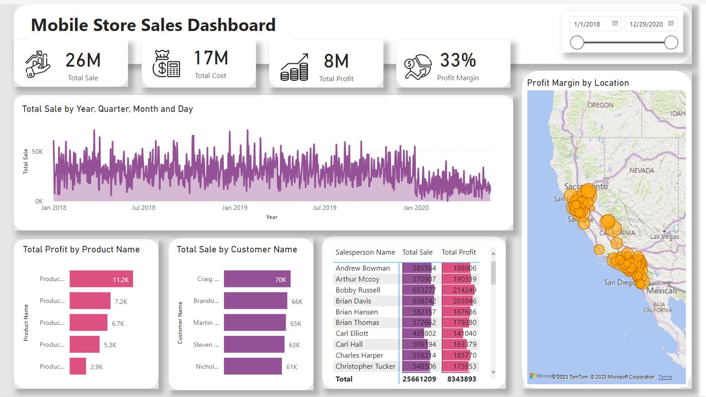Click the Total Profit coin stacks icon

[294, 67]
